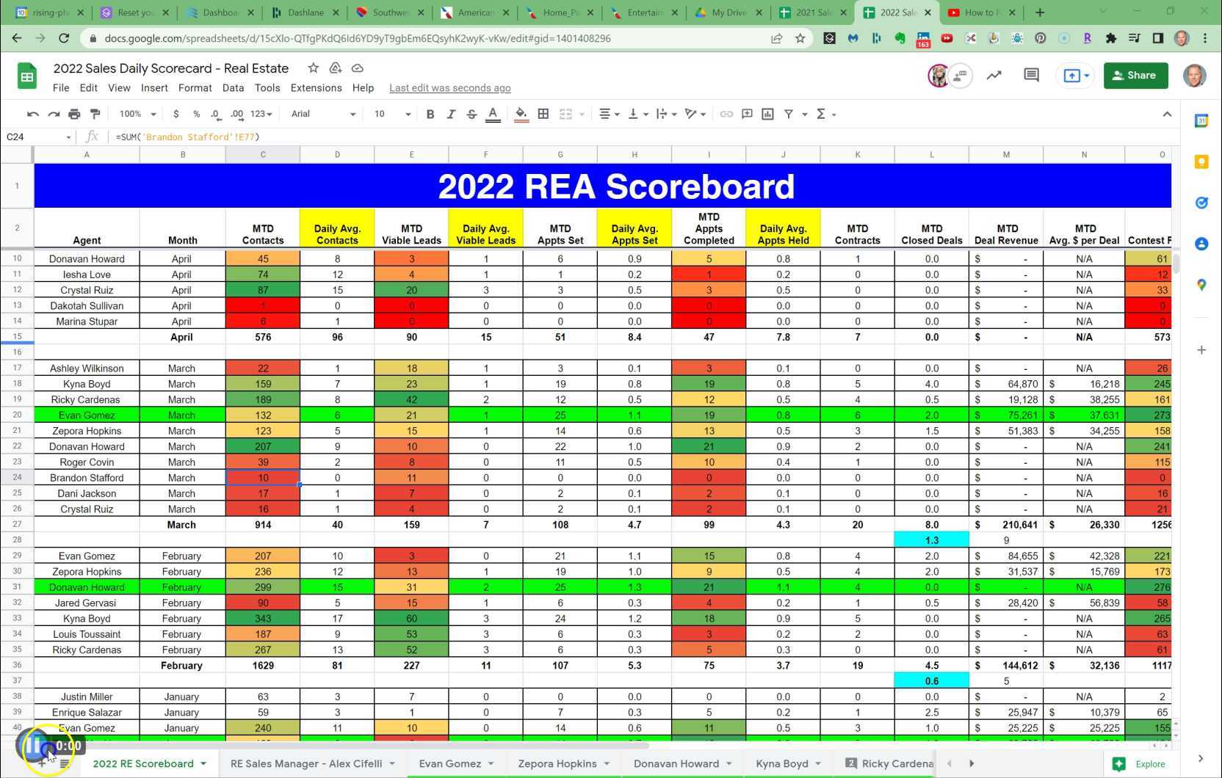Switch to the Zepora Hopkins sheet tab
This screenshot has height=778, width=1222.
(558, 763)
